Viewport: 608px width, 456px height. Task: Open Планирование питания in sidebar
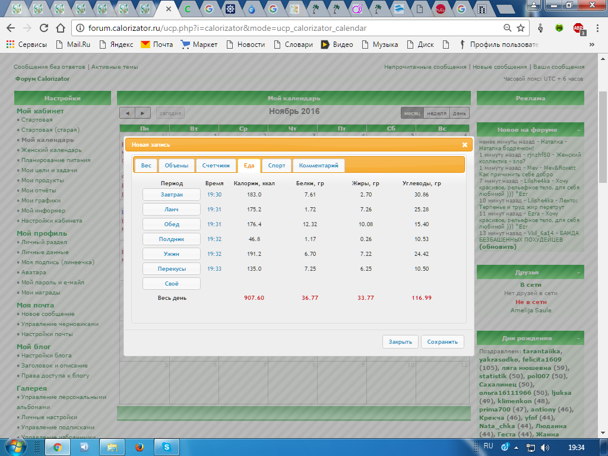click(x=56, y=160)
